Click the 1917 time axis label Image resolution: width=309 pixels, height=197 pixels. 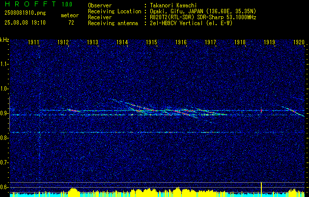[210, 42]
